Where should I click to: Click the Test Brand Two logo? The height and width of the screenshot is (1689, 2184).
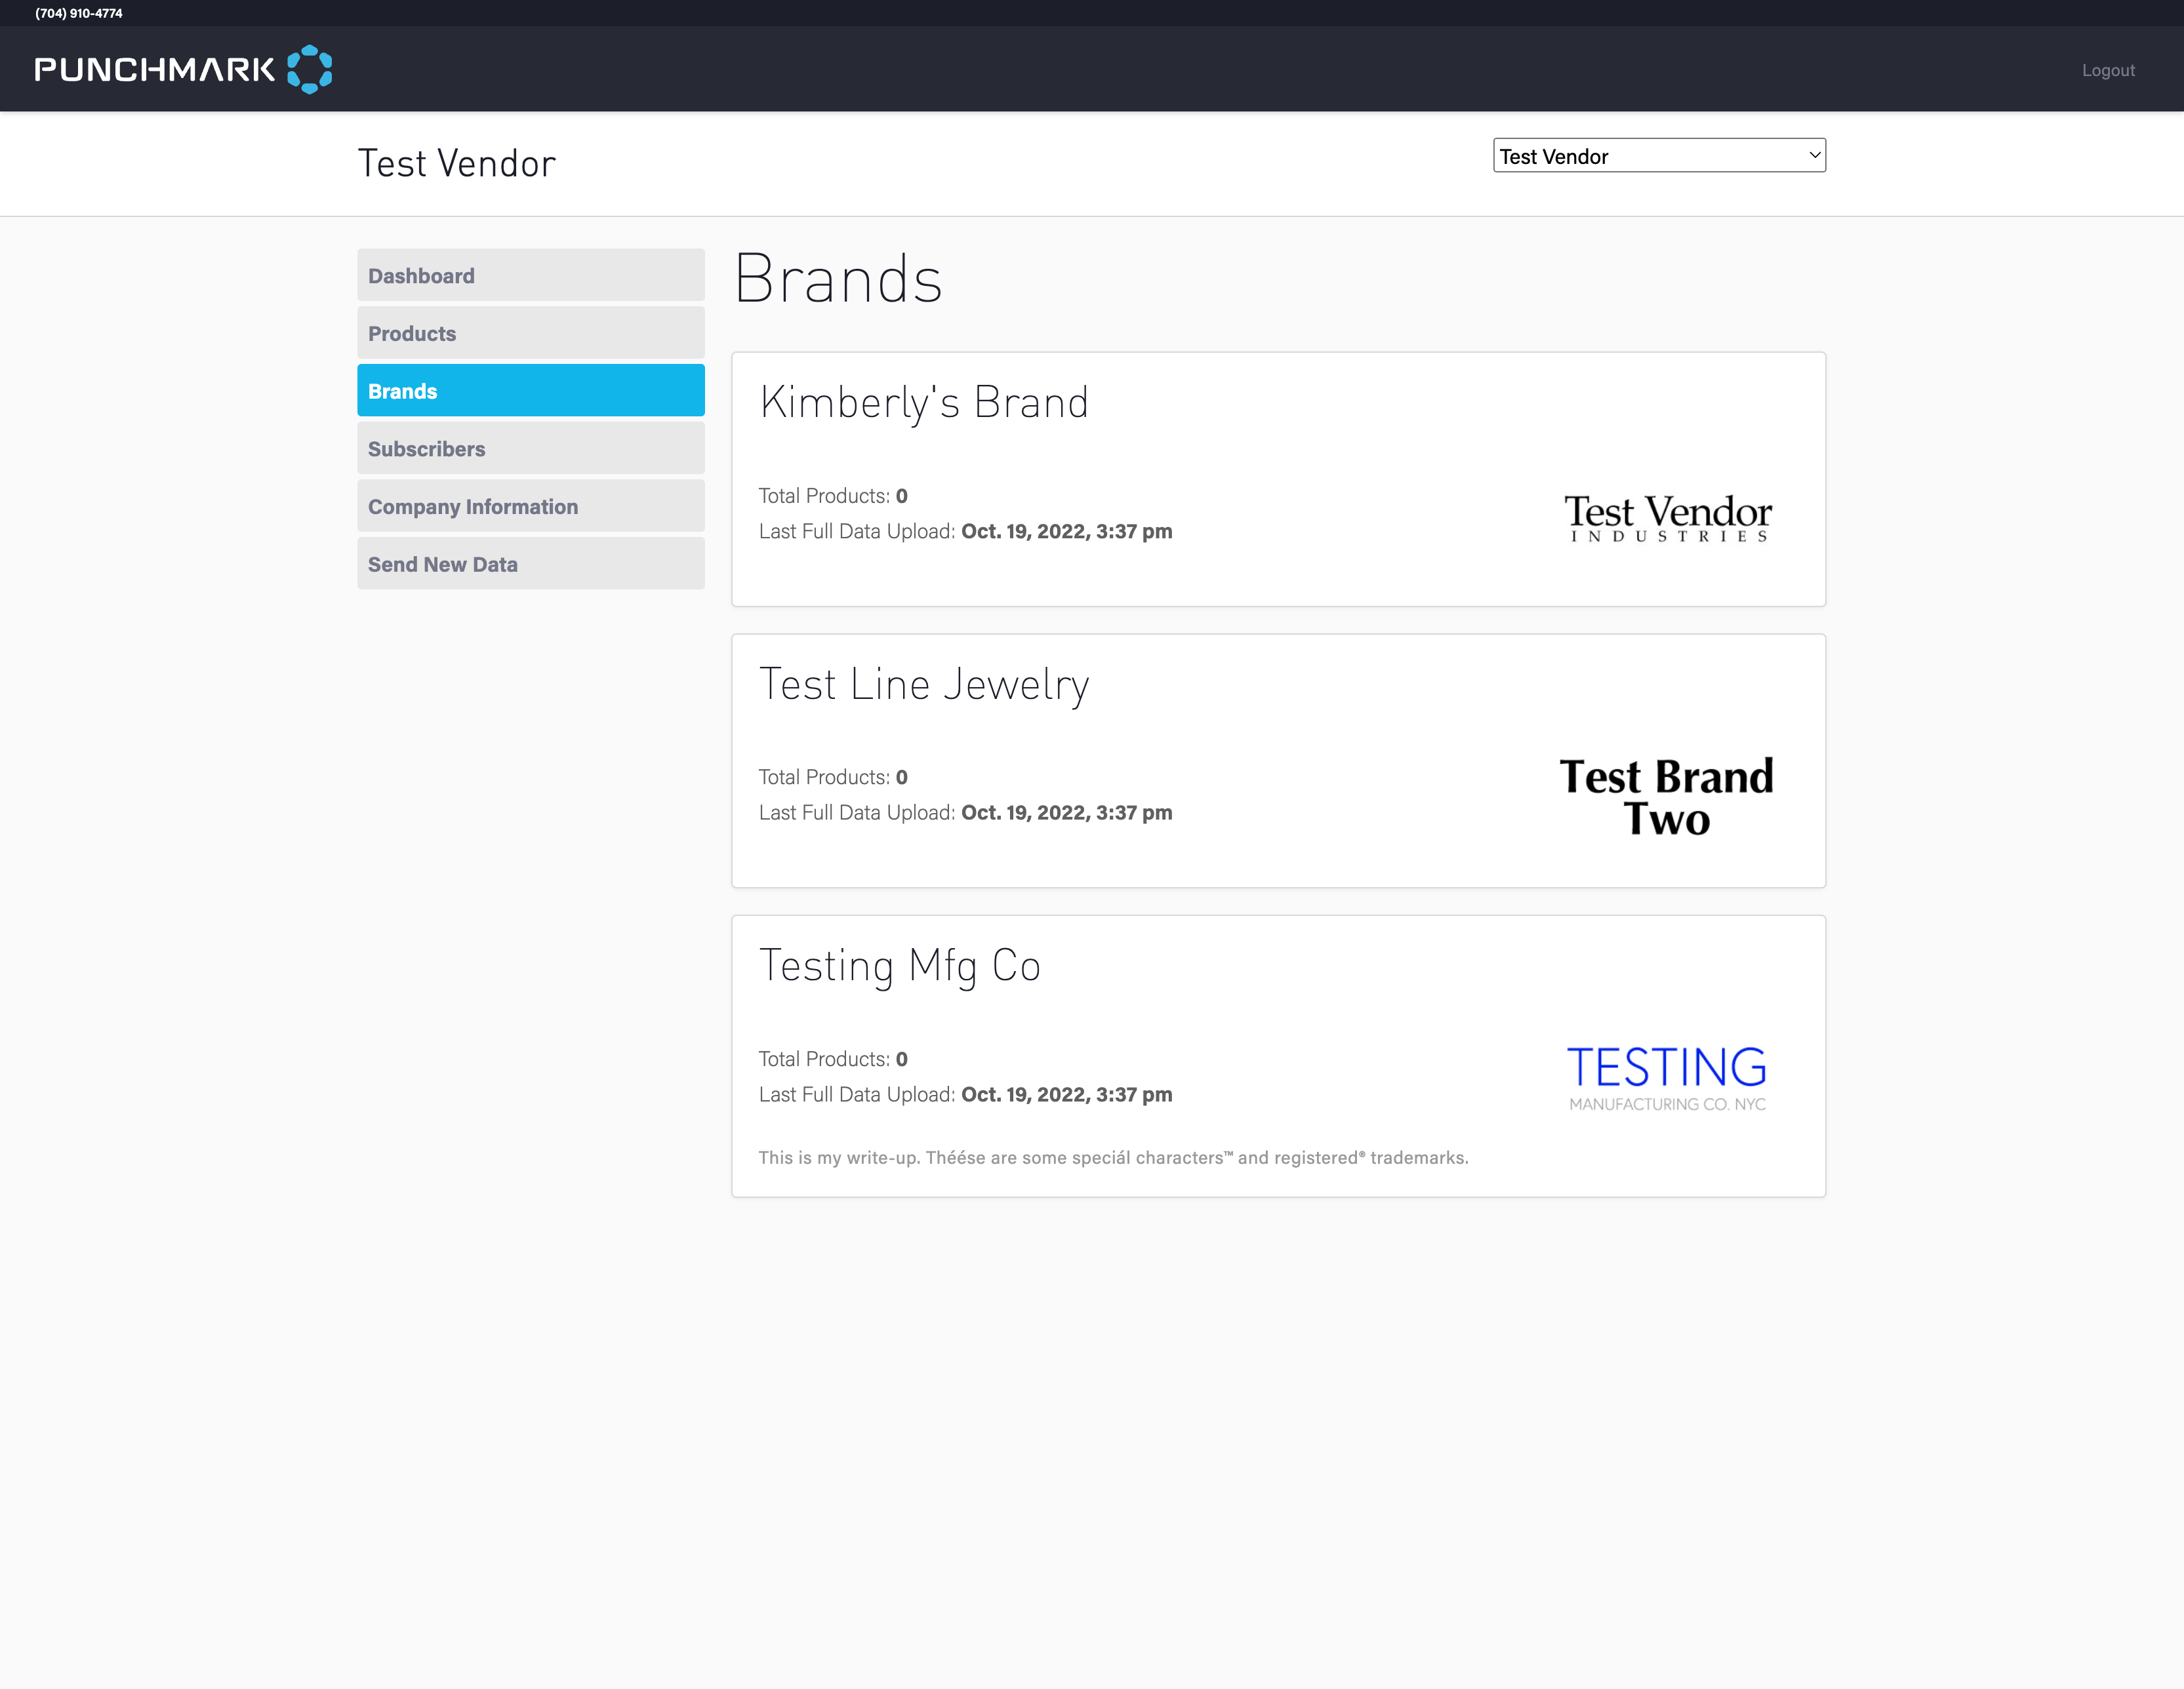pyautogui.click(x=1666, y=797)
